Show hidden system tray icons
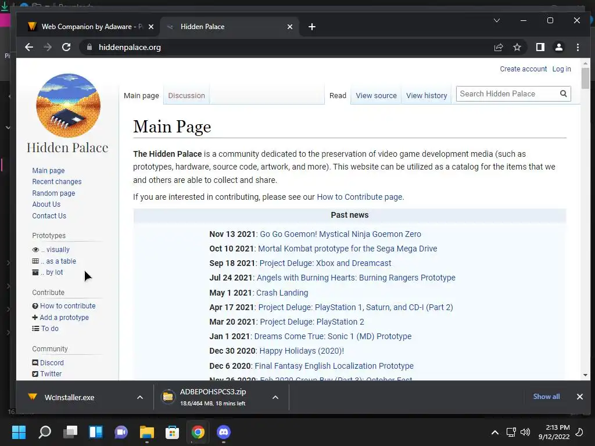Screen dimensions: 595x446 (495, 432)
